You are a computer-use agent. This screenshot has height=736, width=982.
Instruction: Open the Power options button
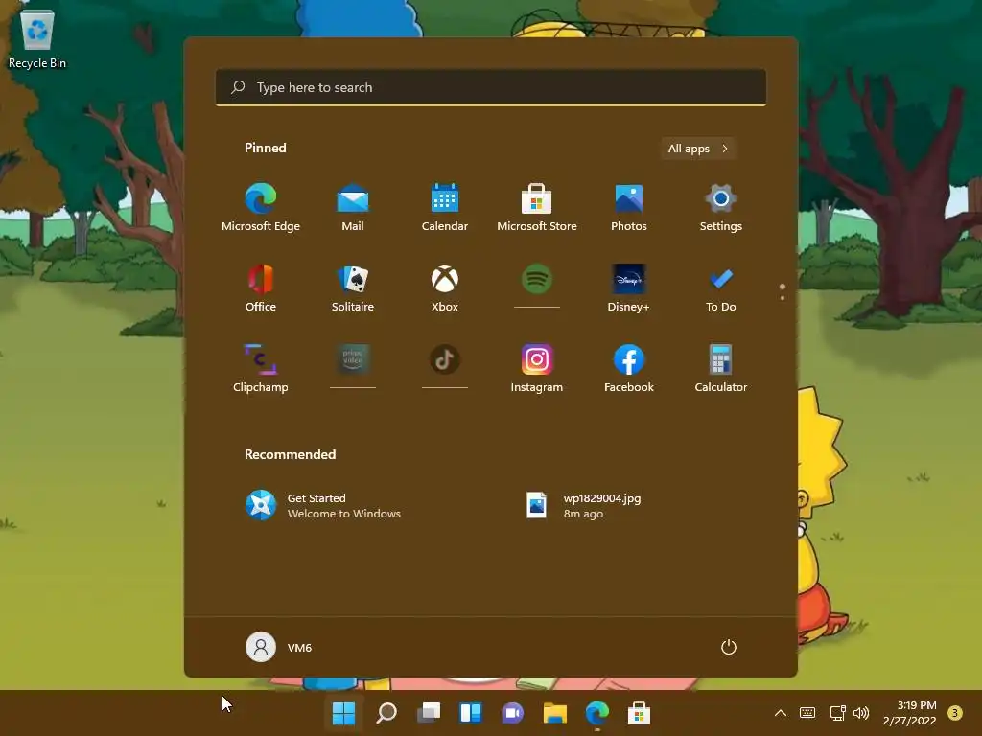729,647
